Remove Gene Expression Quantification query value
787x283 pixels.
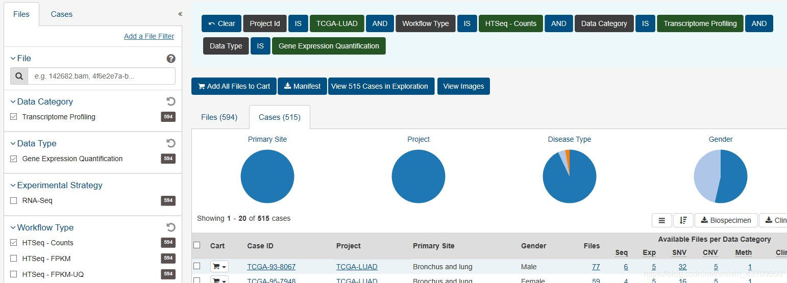[x=329, y=46]
